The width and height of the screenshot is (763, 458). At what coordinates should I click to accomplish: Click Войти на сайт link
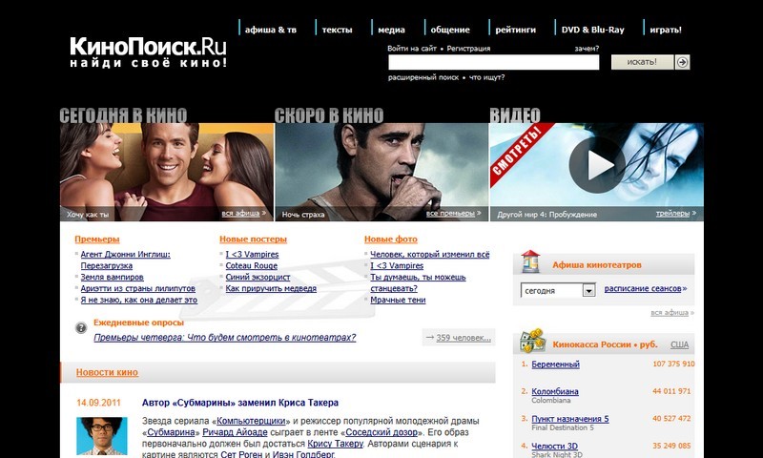(412, 49)
